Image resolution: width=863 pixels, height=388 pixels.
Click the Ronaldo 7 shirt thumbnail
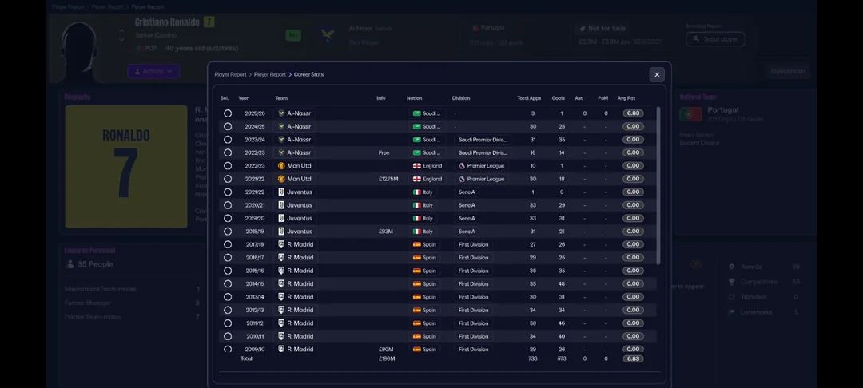(126, 167)
